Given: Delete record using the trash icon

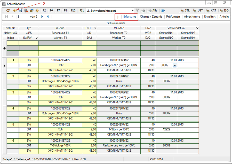Looking at the screenshot, I should click(26, 11).
